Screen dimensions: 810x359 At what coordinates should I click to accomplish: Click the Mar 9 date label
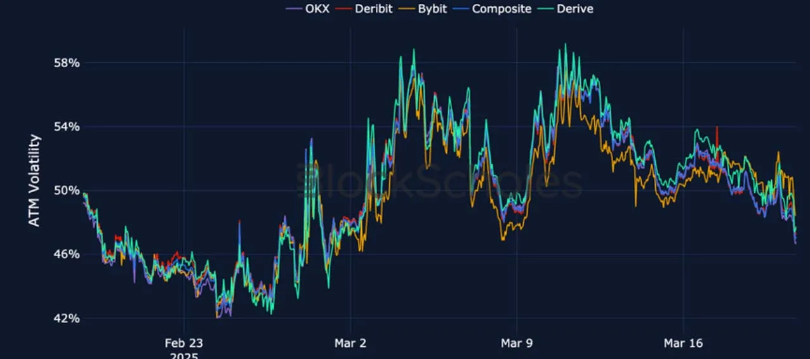517,343
